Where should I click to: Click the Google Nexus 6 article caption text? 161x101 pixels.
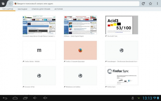pyautogui.click(x=39, y=36)
